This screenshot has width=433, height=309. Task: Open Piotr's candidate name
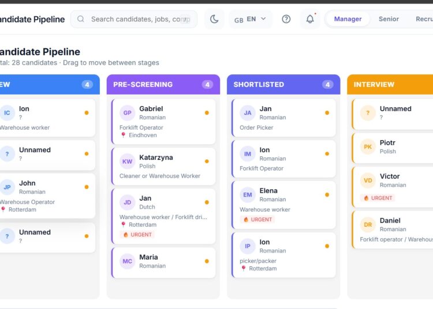pos(387,143)
